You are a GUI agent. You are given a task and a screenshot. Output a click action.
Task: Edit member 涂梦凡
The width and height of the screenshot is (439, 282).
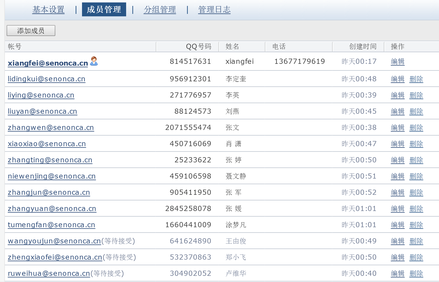pyautogui.click(x=398, y=225)
